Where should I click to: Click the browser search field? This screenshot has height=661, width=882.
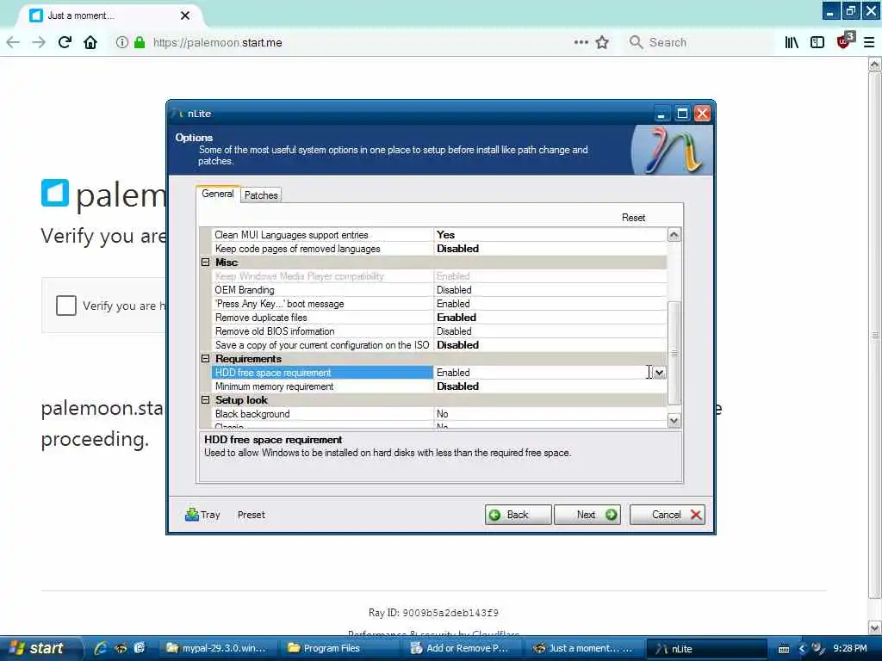tap(698, 43)
